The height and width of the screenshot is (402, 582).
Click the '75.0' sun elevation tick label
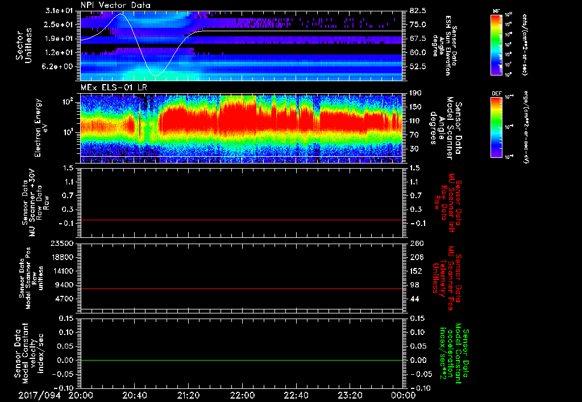tap(418, 24)
